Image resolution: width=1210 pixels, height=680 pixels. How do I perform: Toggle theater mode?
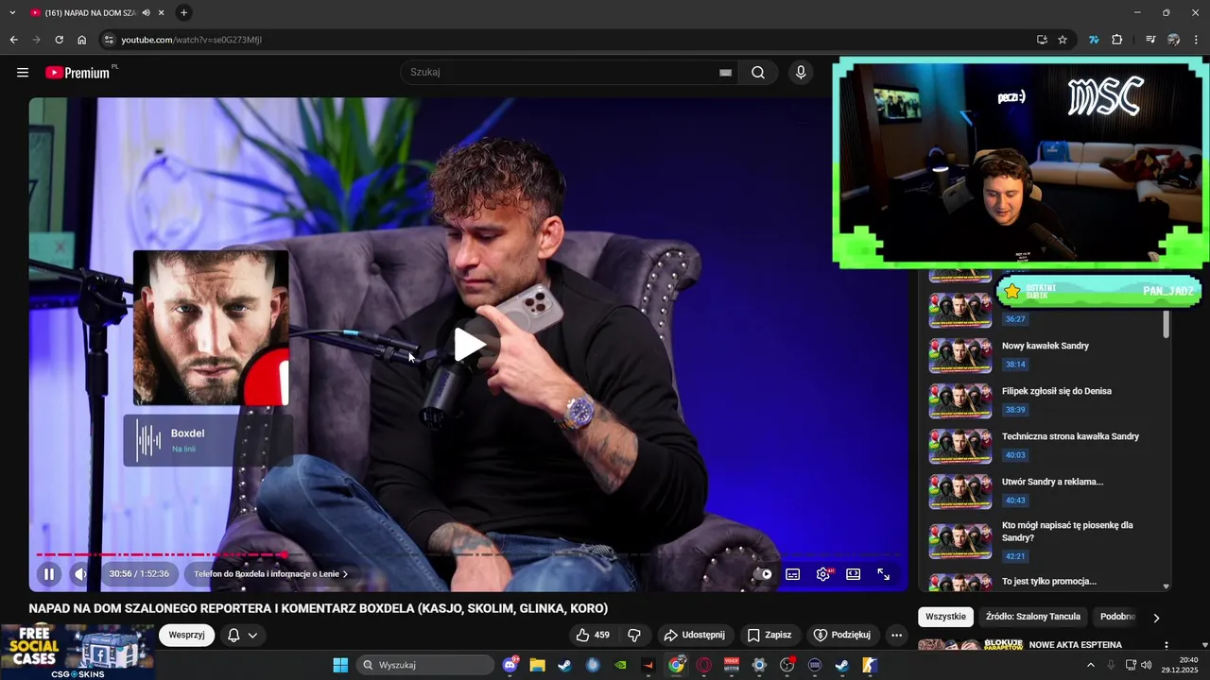[x=854, y=574]
